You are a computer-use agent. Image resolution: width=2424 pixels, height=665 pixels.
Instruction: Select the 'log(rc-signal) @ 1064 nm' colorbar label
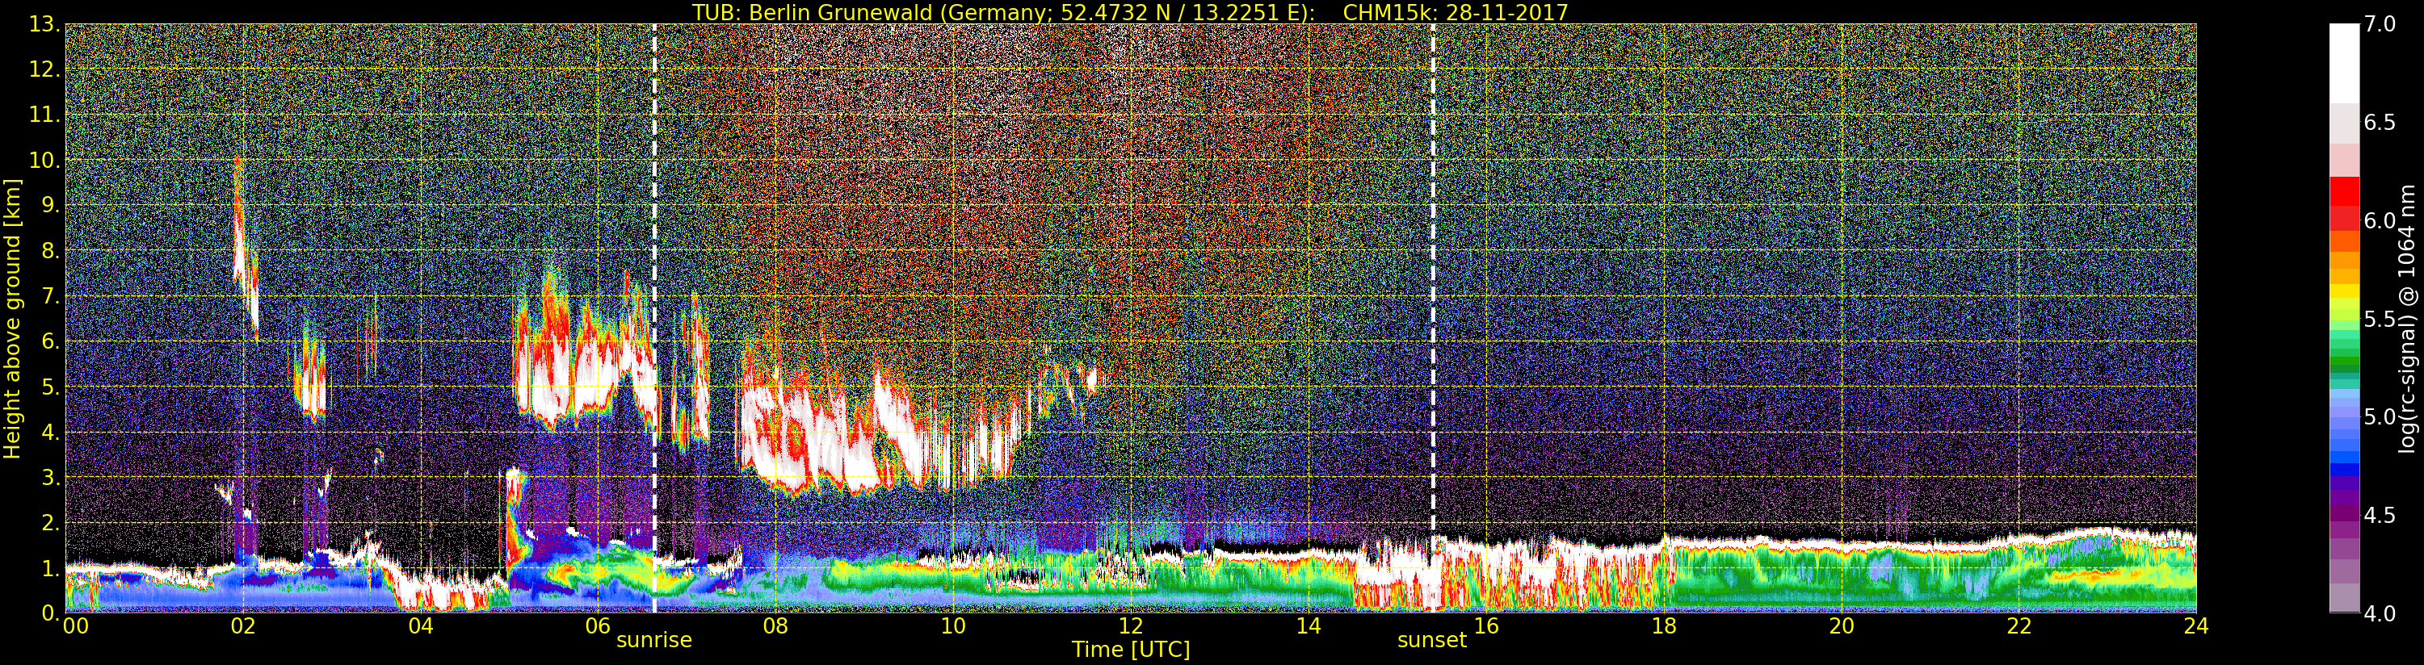[2408, 318]
